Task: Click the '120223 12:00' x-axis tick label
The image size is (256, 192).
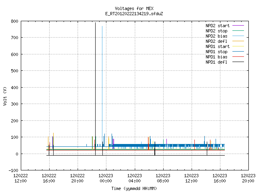Action: [191, 178]
